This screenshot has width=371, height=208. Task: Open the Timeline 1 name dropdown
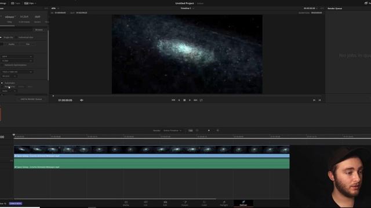[x=187, y=8]
